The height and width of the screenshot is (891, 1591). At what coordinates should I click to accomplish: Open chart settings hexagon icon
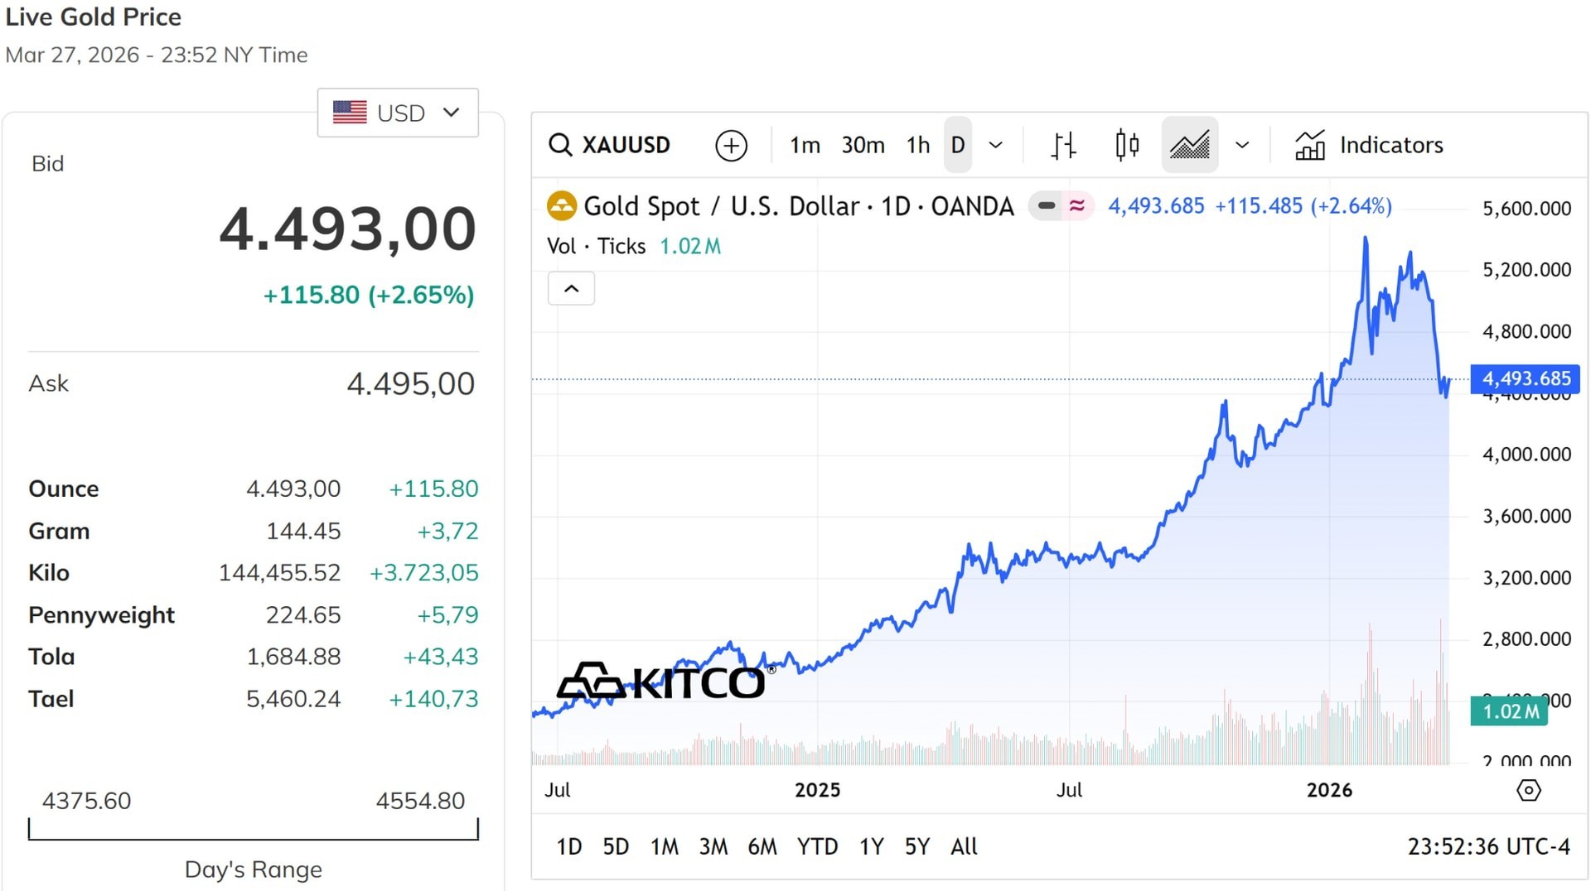1528,790
